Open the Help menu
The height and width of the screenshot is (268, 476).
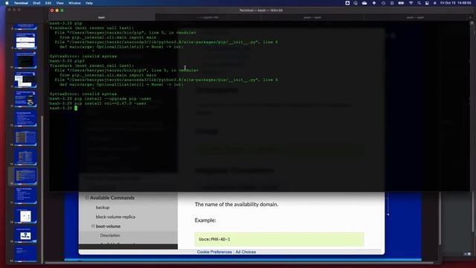[89, 3]
